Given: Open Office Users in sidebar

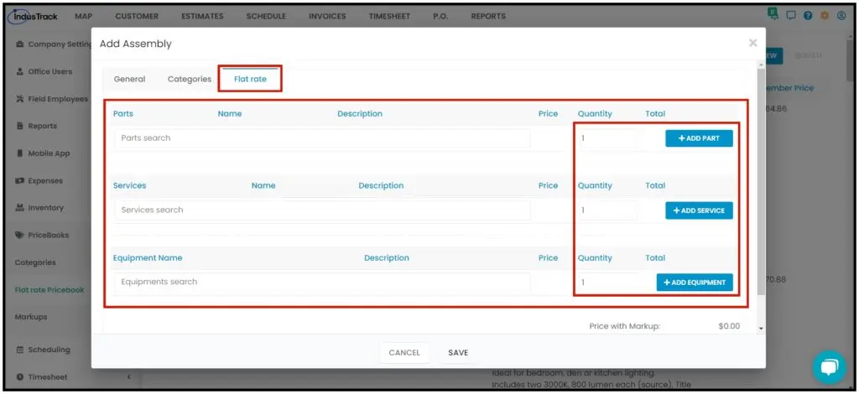Looking at the screenshot, I should (44, 72).
